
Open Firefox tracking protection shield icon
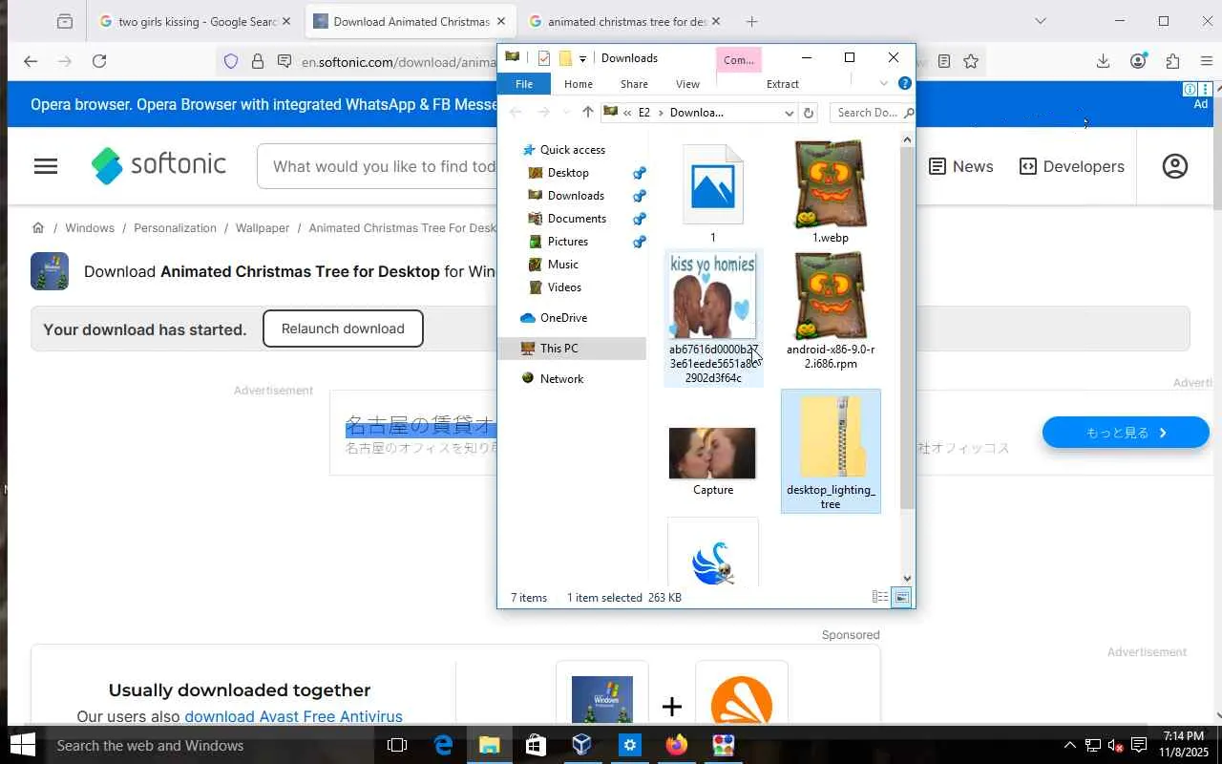tap(231, 61)
